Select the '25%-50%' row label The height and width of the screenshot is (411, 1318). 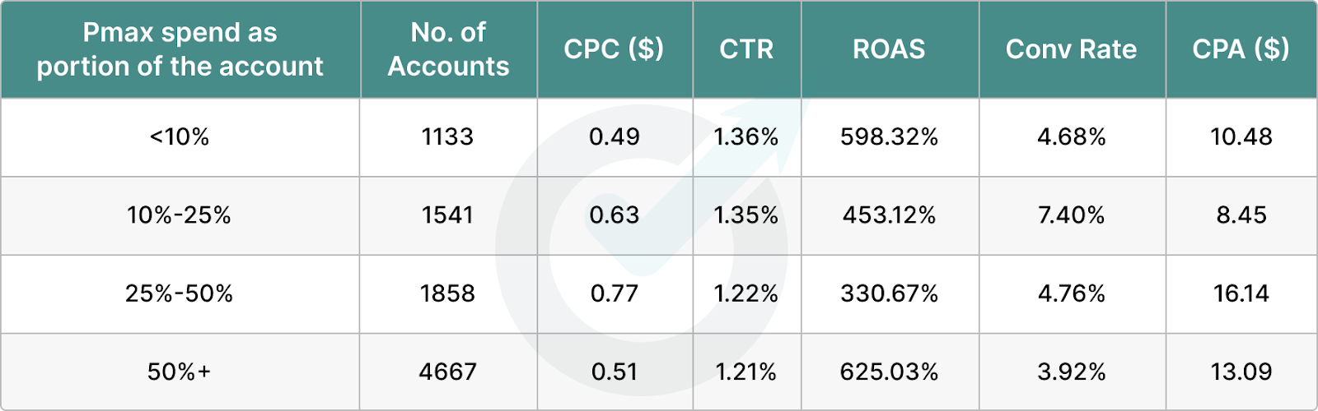pos(180,293)
